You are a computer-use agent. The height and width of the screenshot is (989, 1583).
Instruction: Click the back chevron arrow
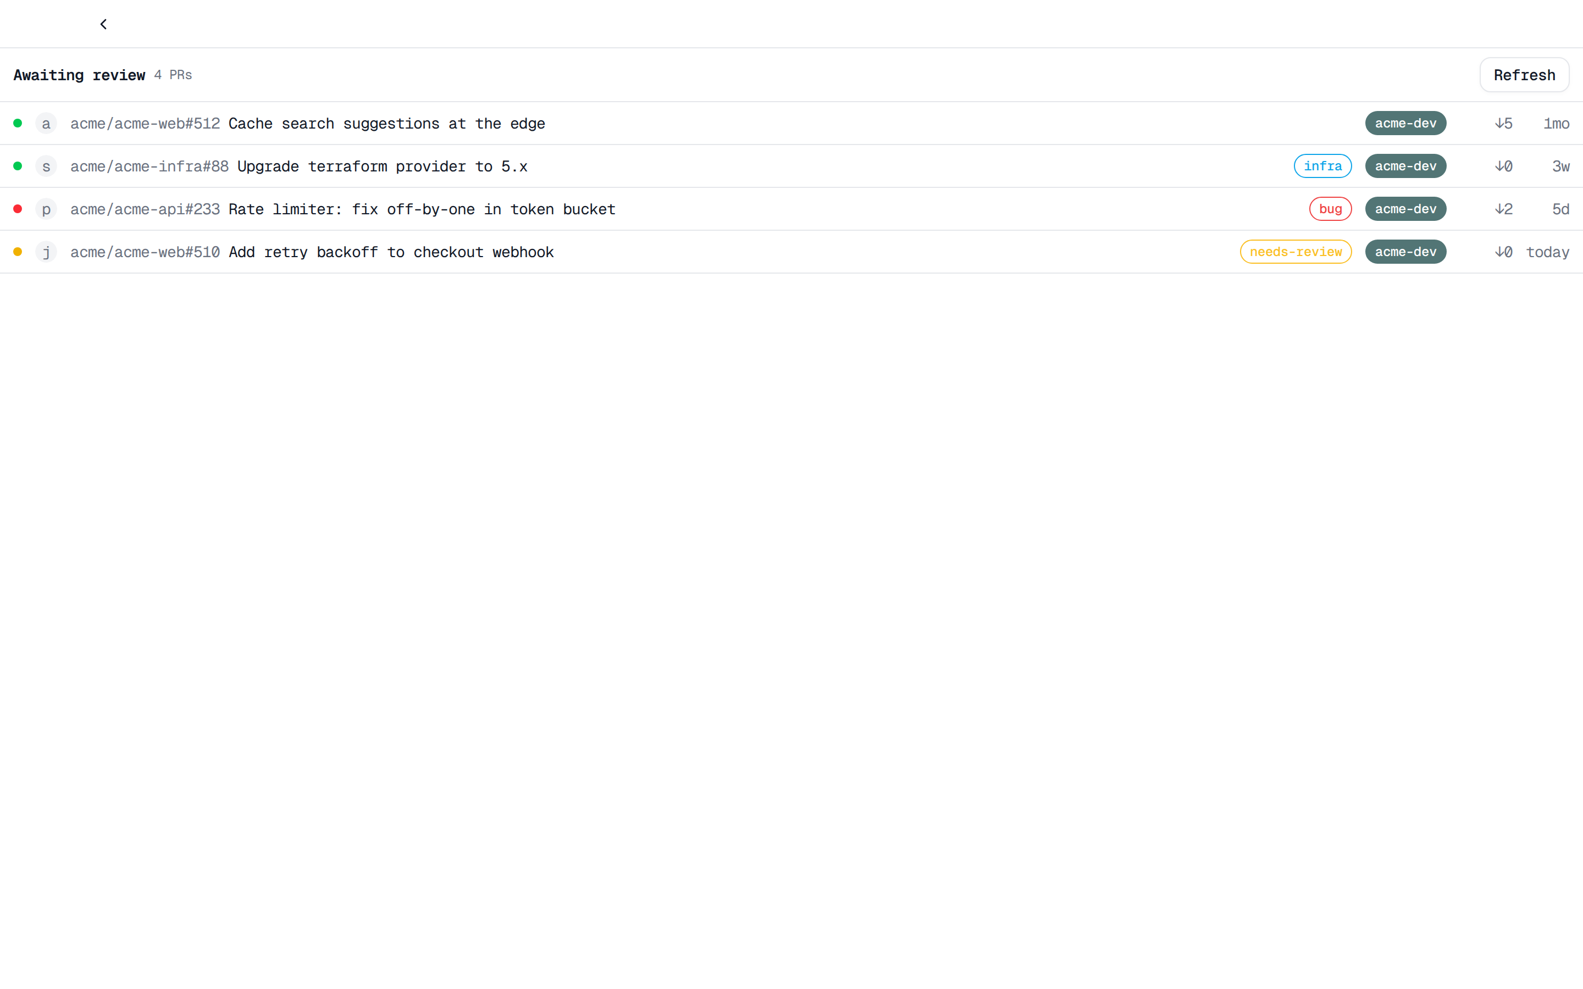(x=103, y=24)
